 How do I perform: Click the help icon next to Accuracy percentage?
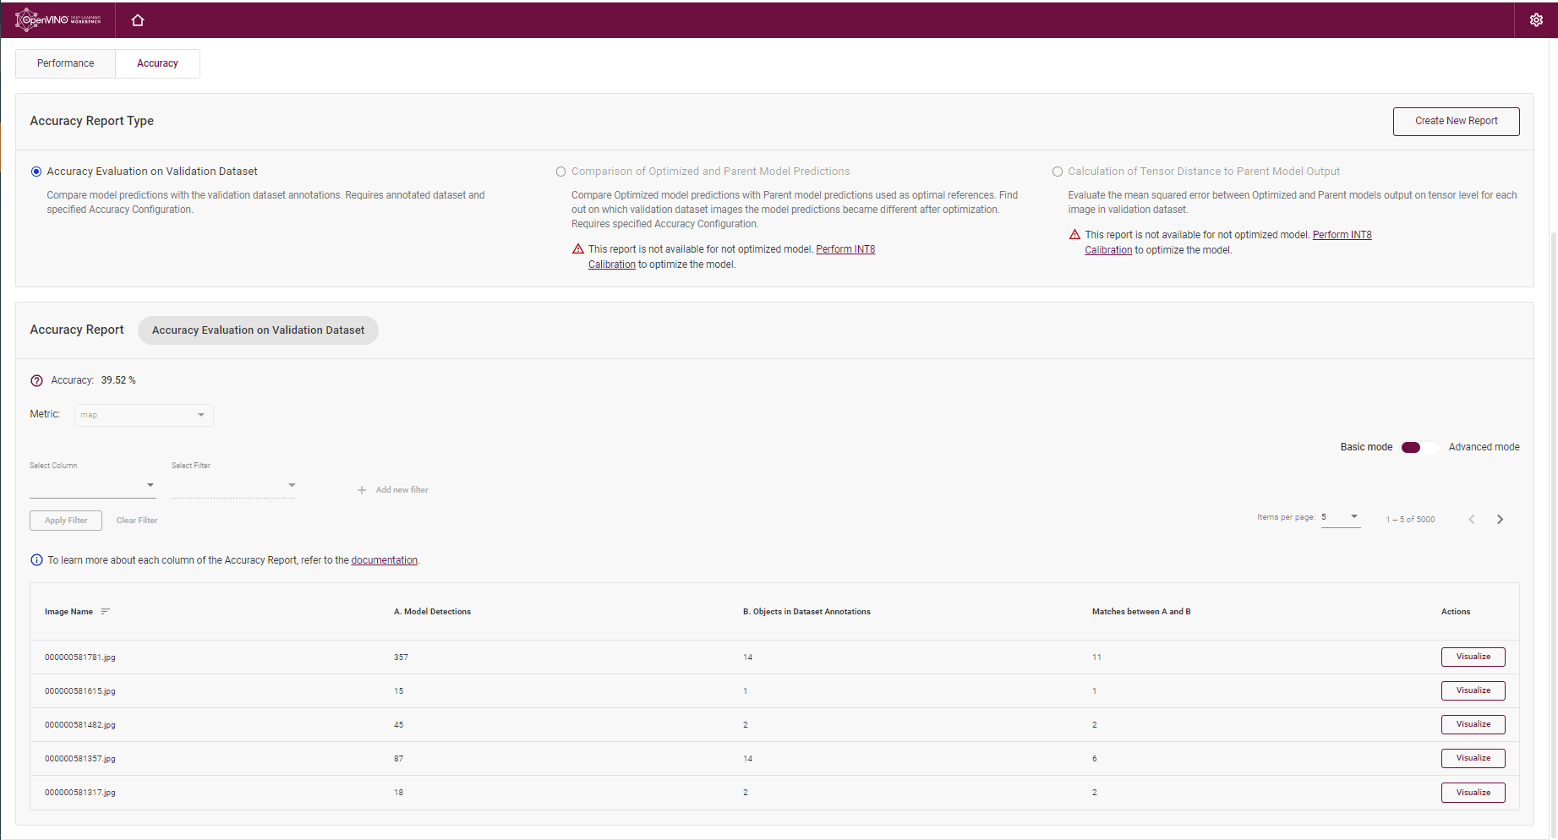click(x=36, y=380)
